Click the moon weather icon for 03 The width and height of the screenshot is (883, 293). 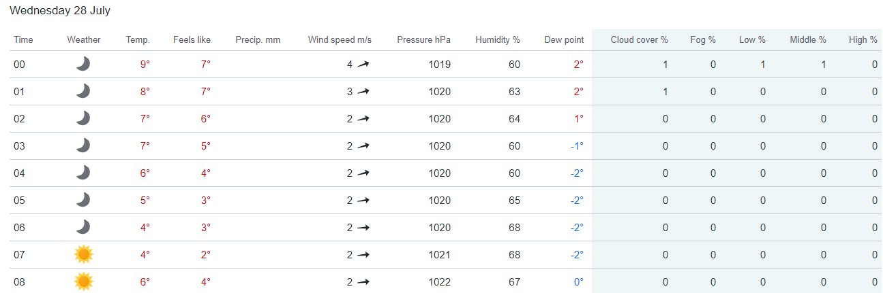[83, 145]
